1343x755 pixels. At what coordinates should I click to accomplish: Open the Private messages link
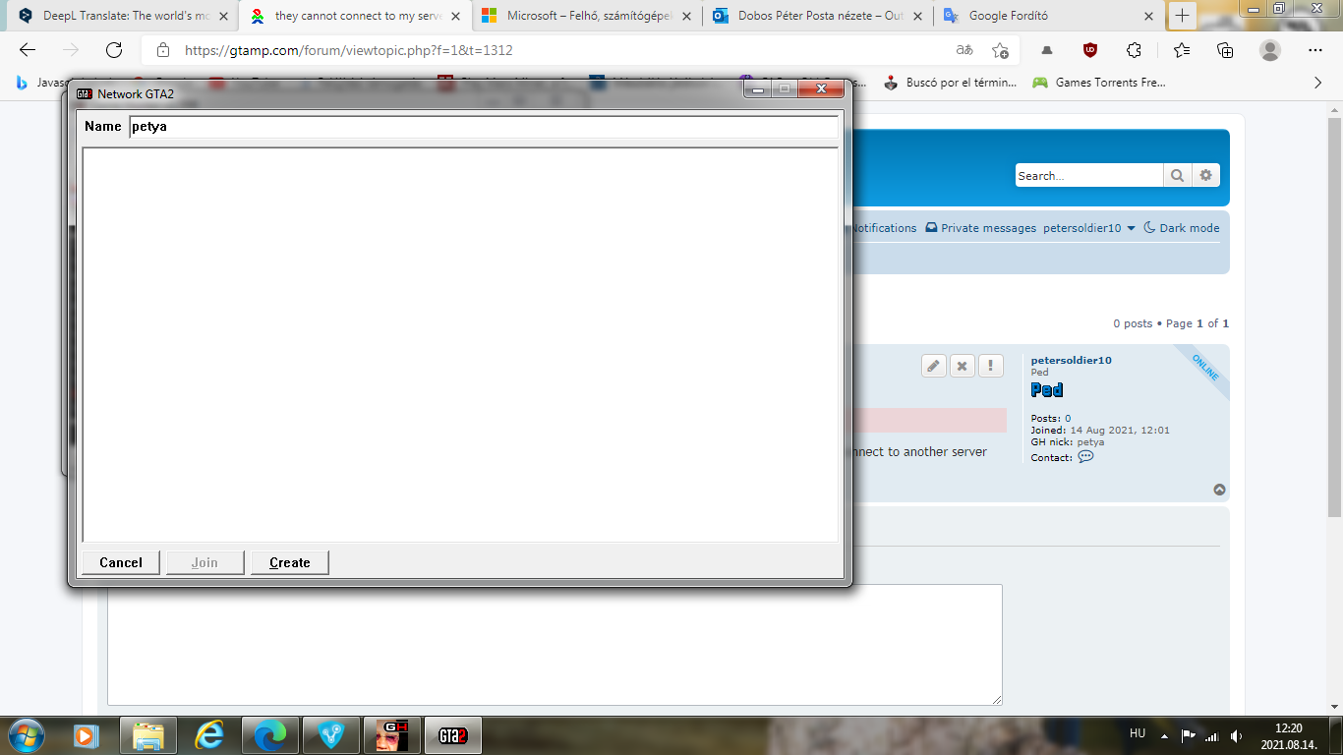pos(980,228)
